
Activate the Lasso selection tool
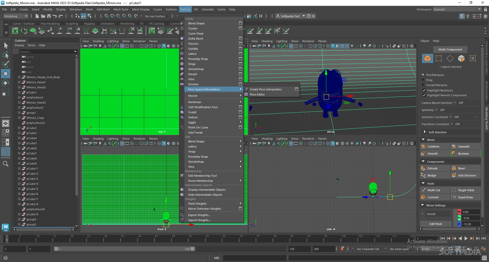click(6, 55)
